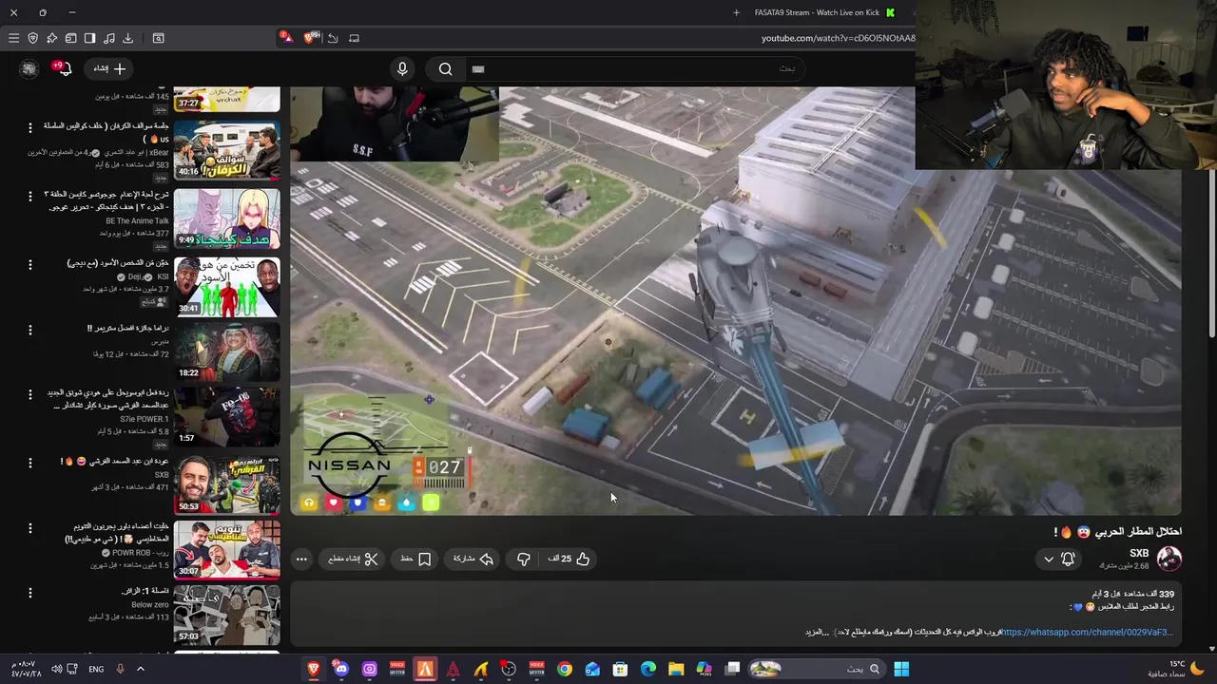Open the three-dot more actions menu under video

point(301,560)
